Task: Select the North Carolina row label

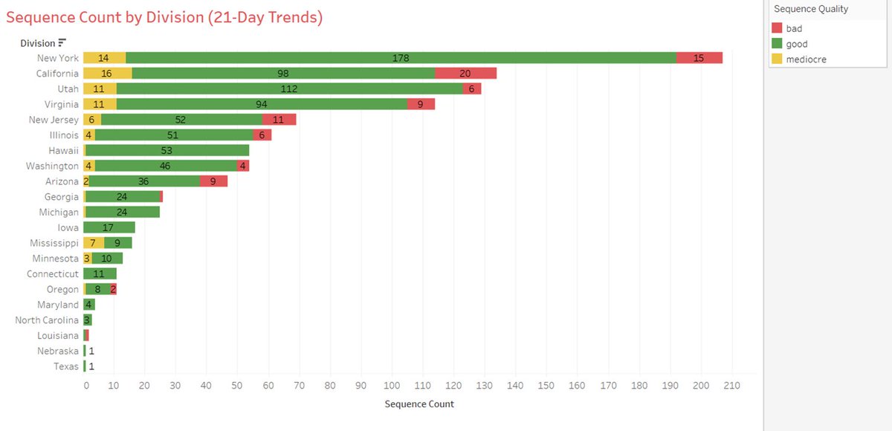Action: (x=47, y=320)
